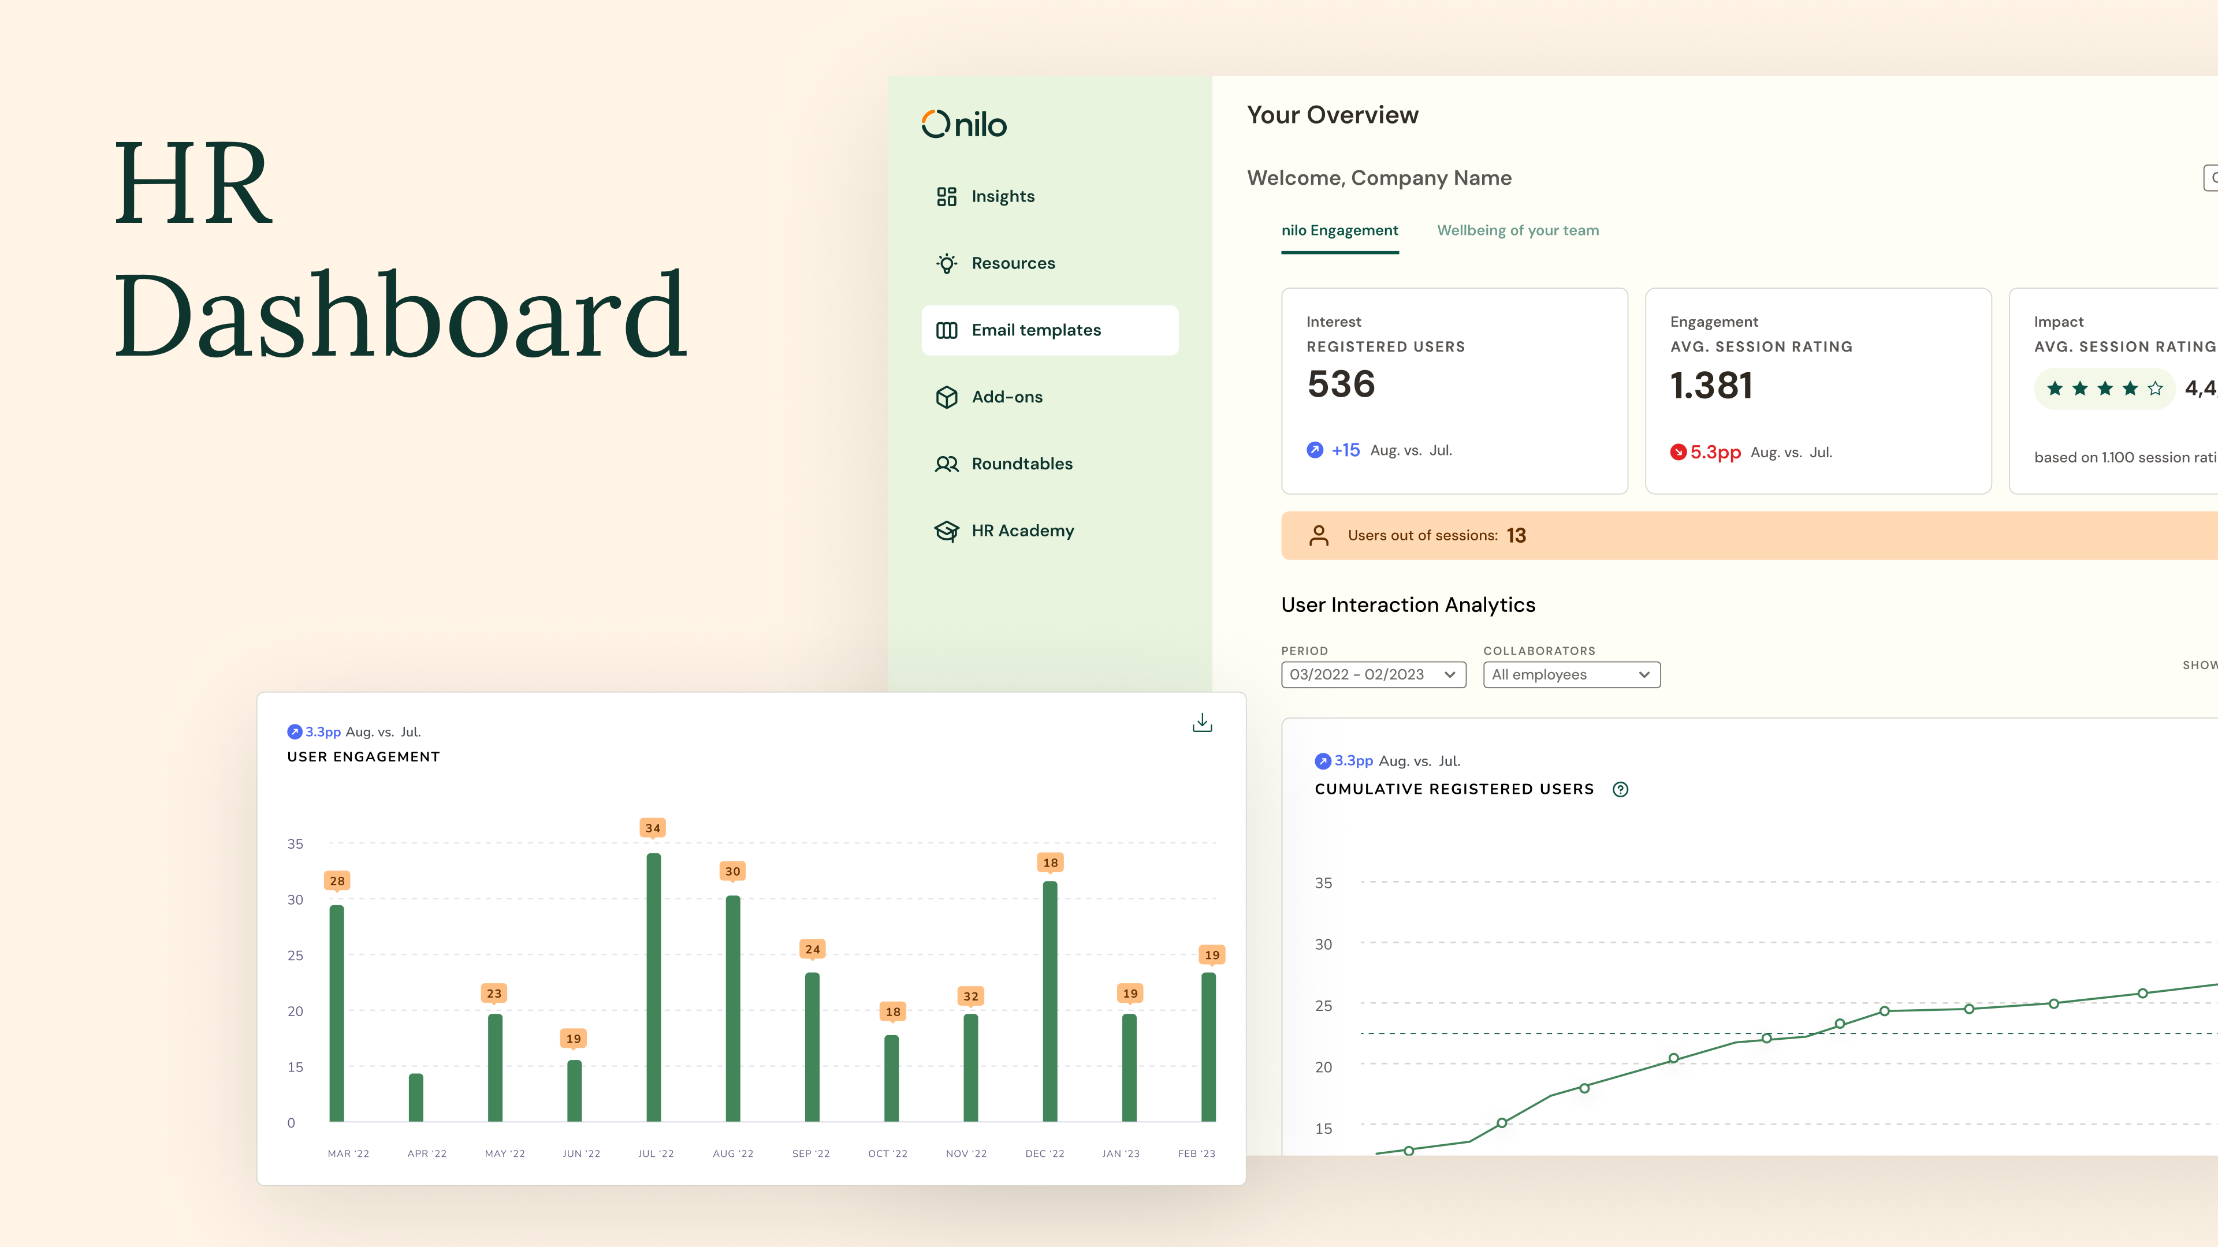Select the nilo Engagement tab
The height and width of the screenshot is (1247, 2218).
(x=1339, y=230)
